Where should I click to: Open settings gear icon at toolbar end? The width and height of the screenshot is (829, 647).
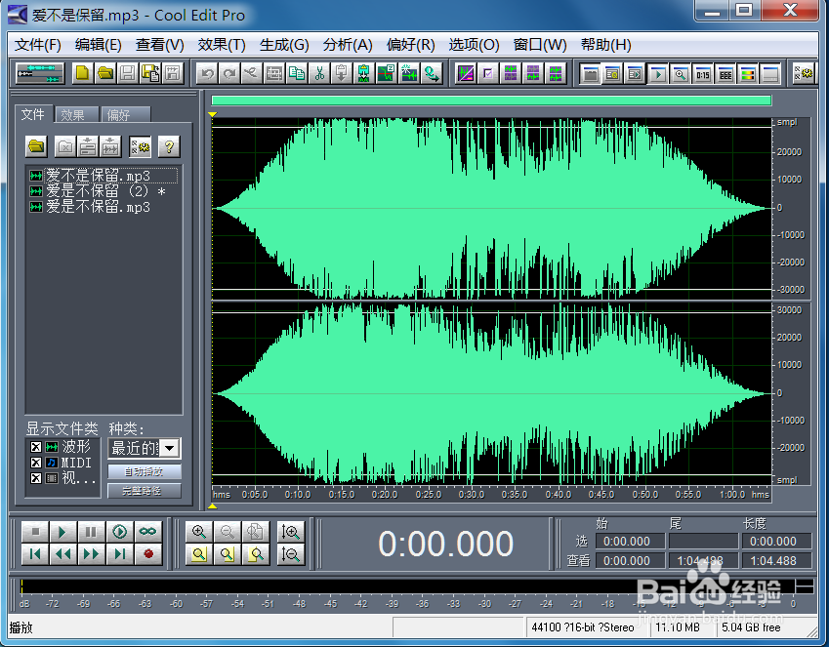pos(804,74)
